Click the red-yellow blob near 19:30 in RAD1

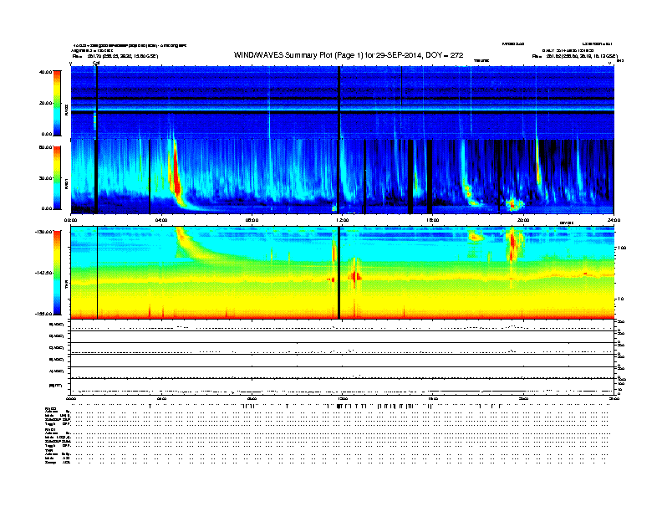[513, 204]
